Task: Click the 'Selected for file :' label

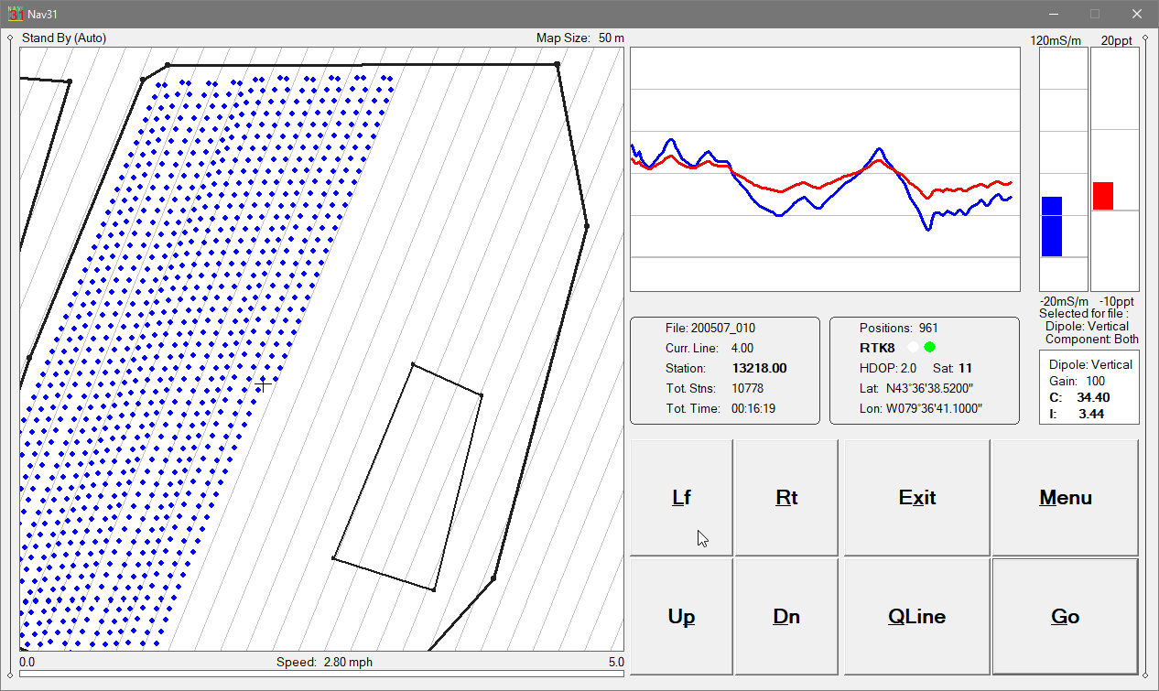Action: click(1084, 313)
